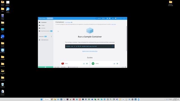Click the not connected to Hub status
The height and width of the screenshot is (101, 180).
(73, 67)
